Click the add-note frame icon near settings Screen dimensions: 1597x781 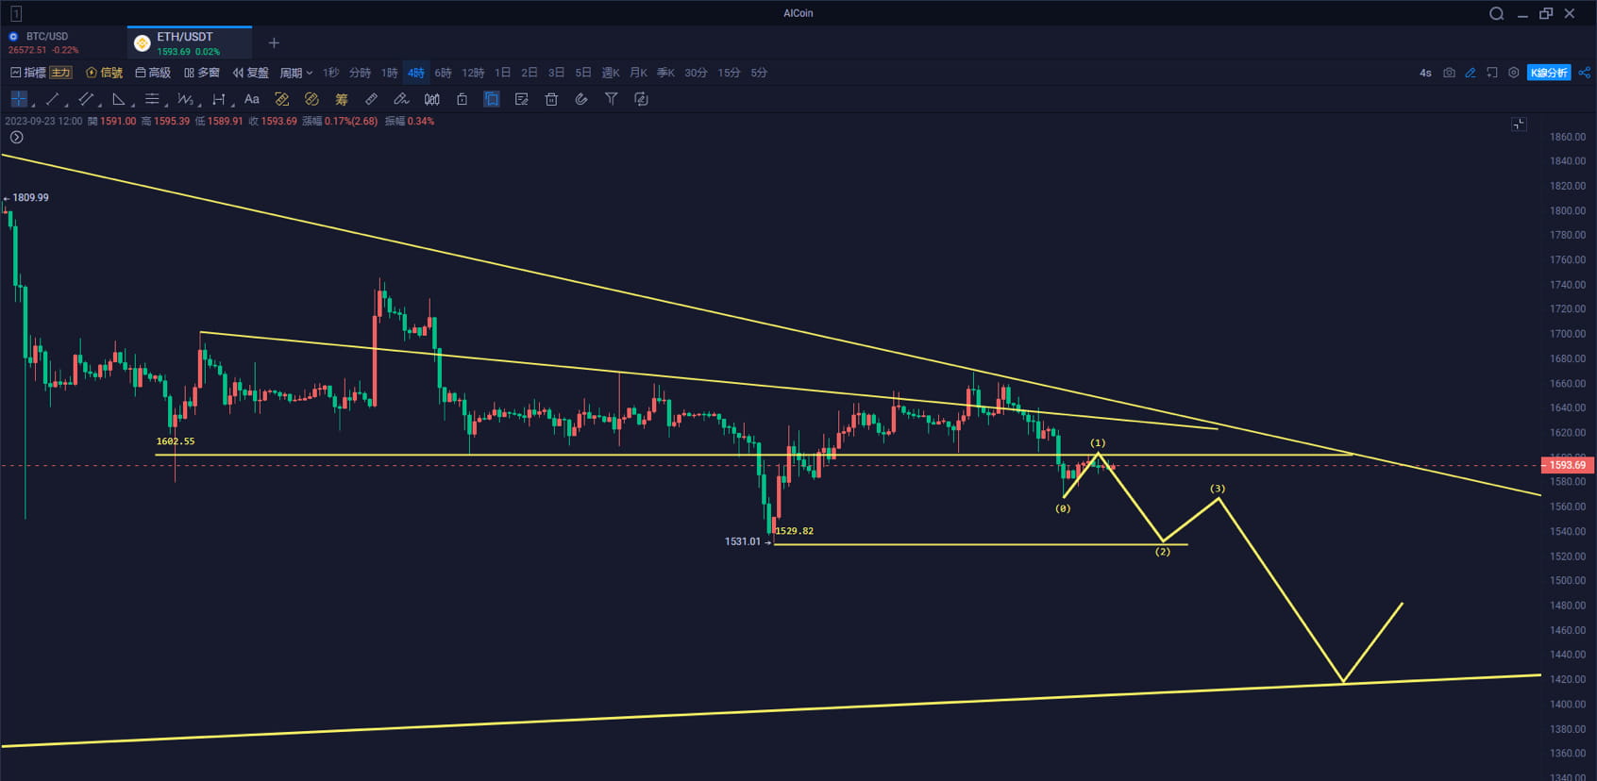point(1492,73)
